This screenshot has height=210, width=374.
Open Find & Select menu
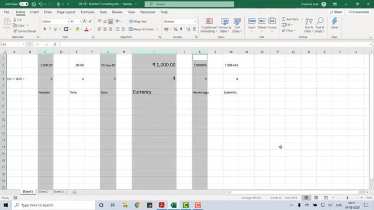[320, 25]
